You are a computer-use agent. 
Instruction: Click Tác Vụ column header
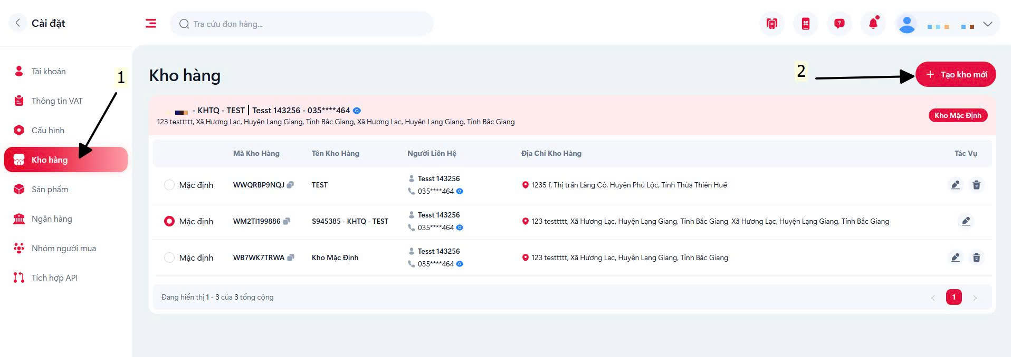[966, 153]
